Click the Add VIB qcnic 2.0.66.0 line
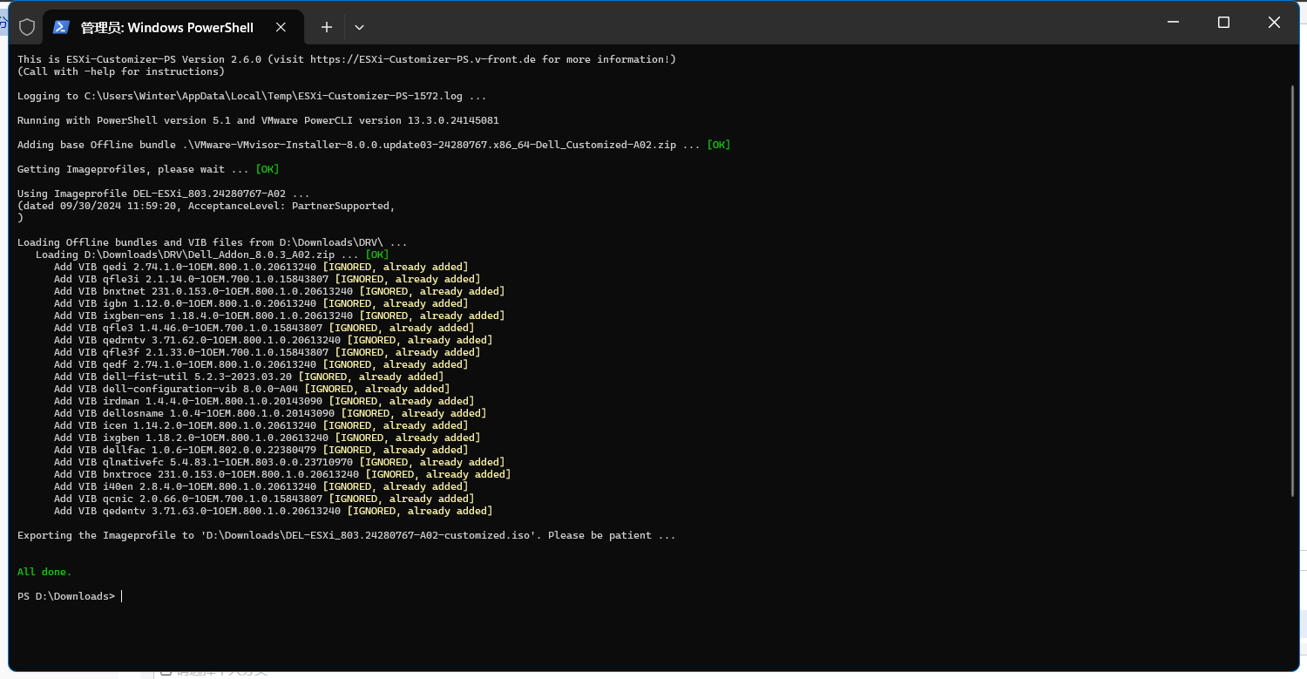 tap(264, 499)
